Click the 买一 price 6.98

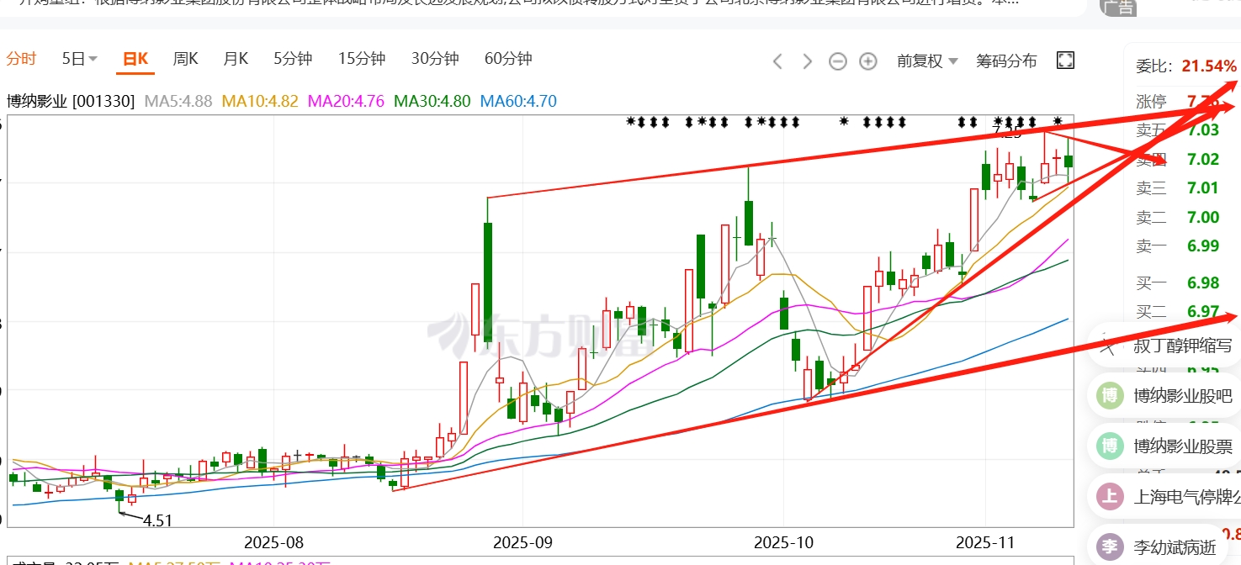tap(1203, 283)
